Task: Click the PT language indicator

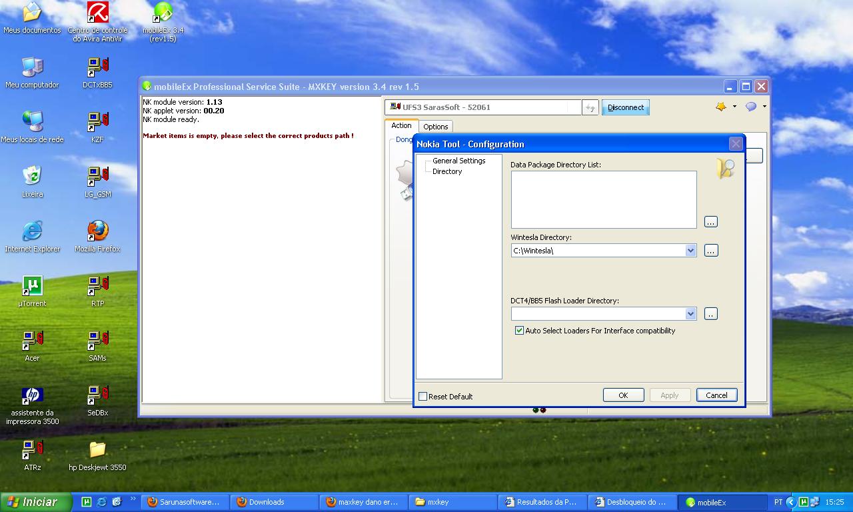Action: 778,502
